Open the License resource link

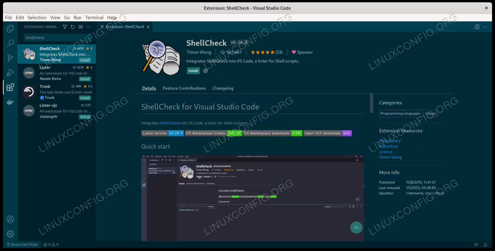tap(386, 152)
